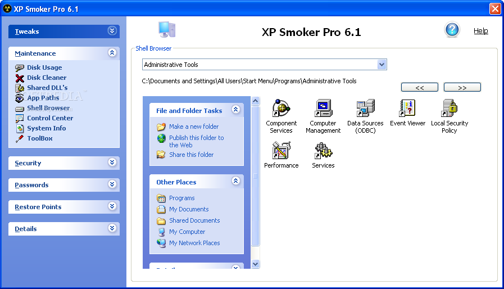The width and height of the screenshot is (504, 289).
Task: Click the Publish this folder globe icon
Action: click(x=161, y=138)
